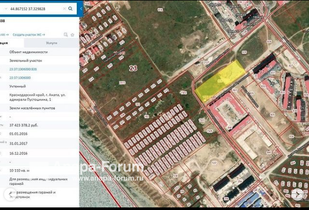Click the ЖК arrow link
The height and width of the screenshot is (210, 309).
(x=4, y=35)
